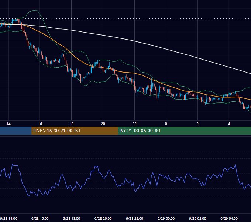Click the 6/29 04:00 label on indicator axis
The height and width of the screenshot is (222, 251).
pyautogui.click(x=229, y=218)
